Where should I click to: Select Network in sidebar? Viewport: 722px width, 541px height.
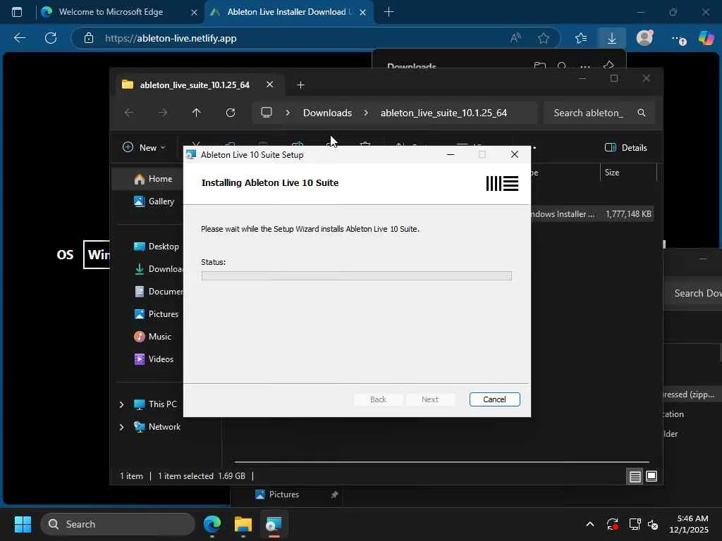[x=157, y=426]
